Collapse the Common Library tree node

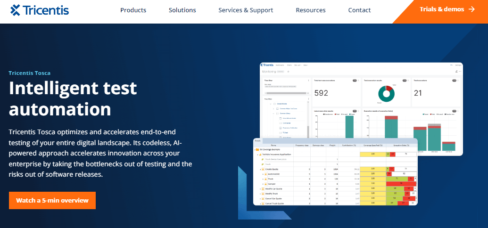(273, 114)
